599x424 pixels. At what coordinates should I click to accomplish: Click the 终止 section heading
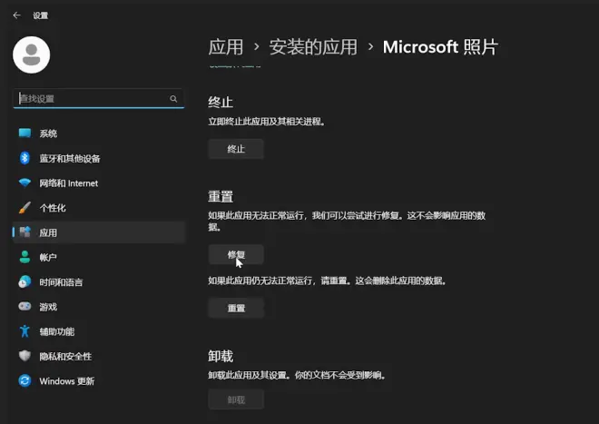click(221, 102)
